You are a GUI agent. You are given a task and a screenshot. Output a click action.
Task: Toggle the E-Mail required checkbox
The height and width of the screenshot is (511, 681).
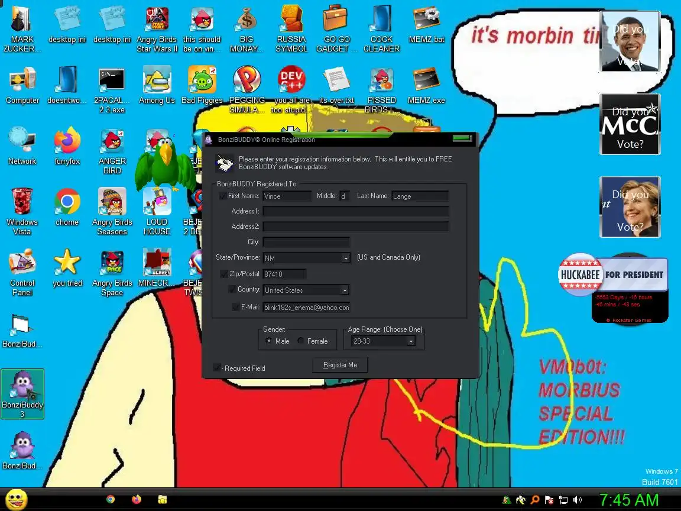coord(235,307)
